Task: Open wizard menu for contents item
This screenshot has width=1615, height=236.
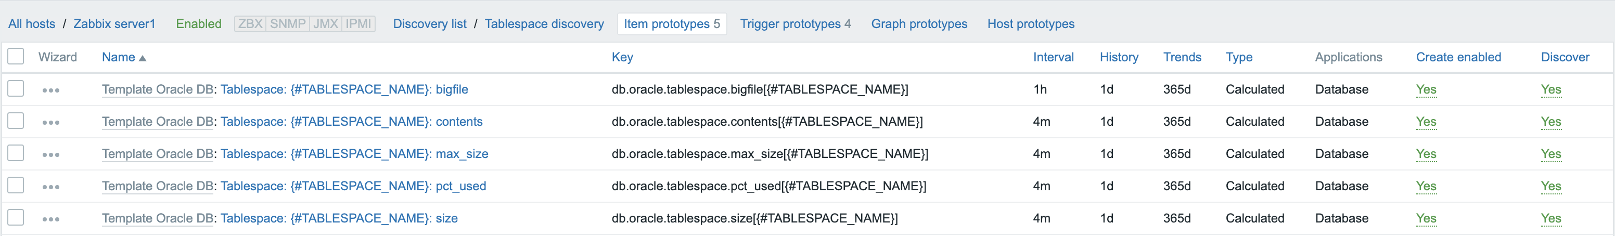Action: pos(51,123)
